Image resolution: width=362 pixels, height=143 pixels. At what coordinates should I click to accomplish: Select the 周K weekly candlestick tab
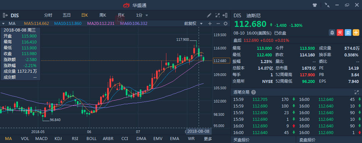103,16
